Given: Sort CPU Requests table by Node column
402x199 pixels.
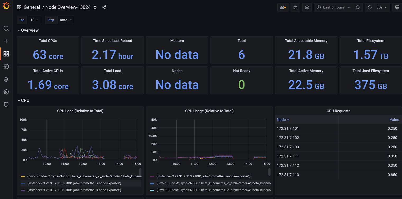Looking at the screenshot, I should (x=283, y=120).
